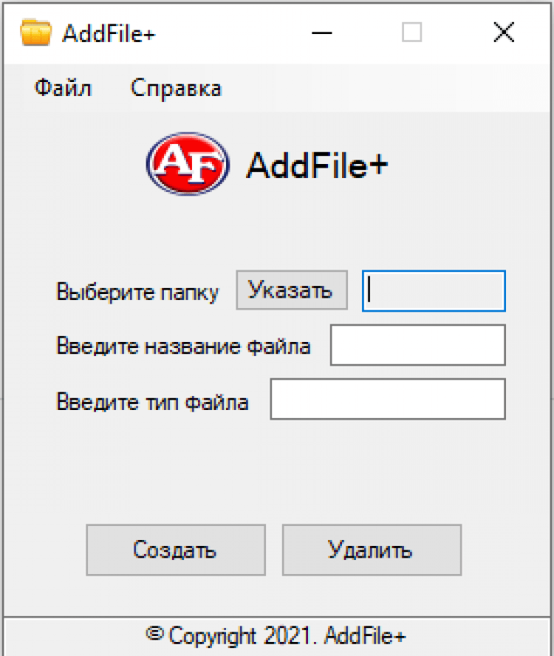Click the disabled maximize window button

(x=411, y=33)
